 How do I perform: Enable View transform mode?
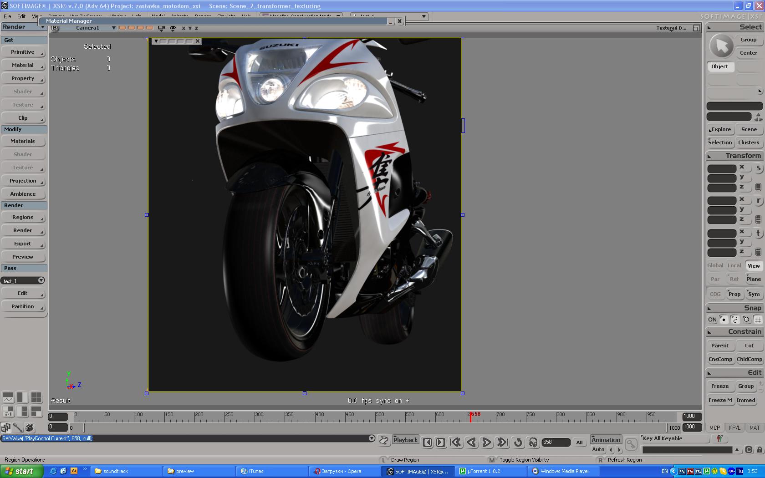click(754, 266)
